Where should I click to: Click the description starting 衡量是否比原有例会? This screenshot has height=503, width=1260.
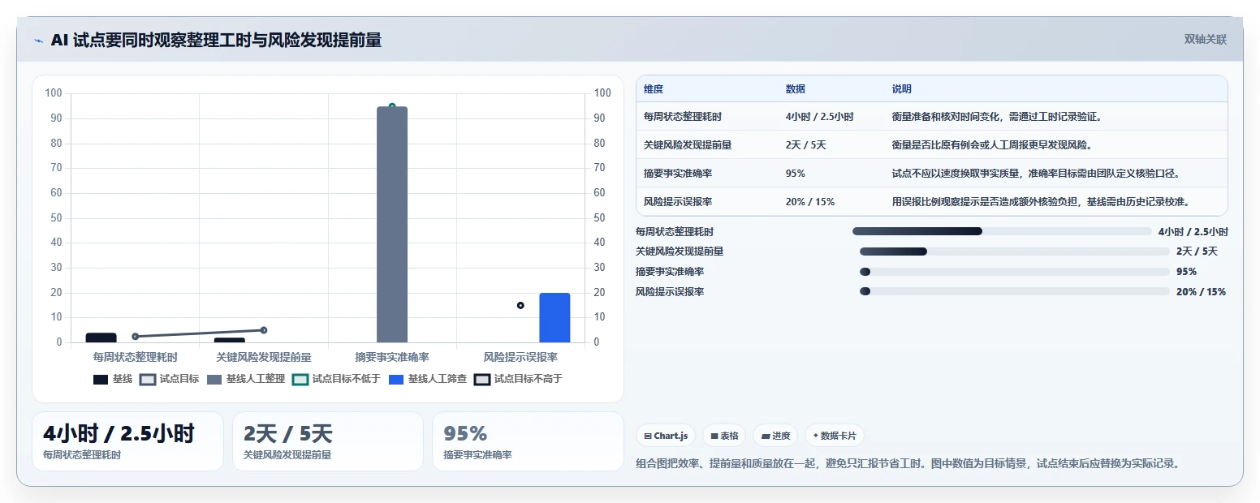coord(992,145)
